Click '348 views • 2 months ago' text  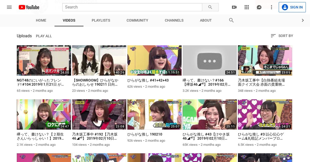(x=257, y=91)
